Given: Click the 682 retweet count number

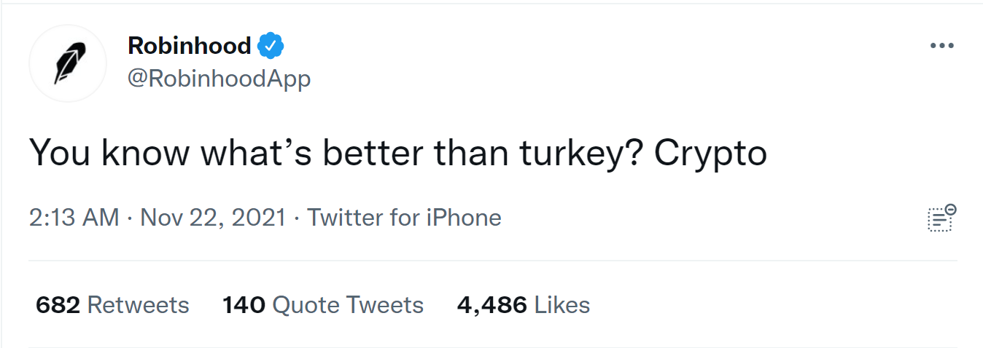Looking at the screenshot, I should pyautogui.click(x=58, y=305).
